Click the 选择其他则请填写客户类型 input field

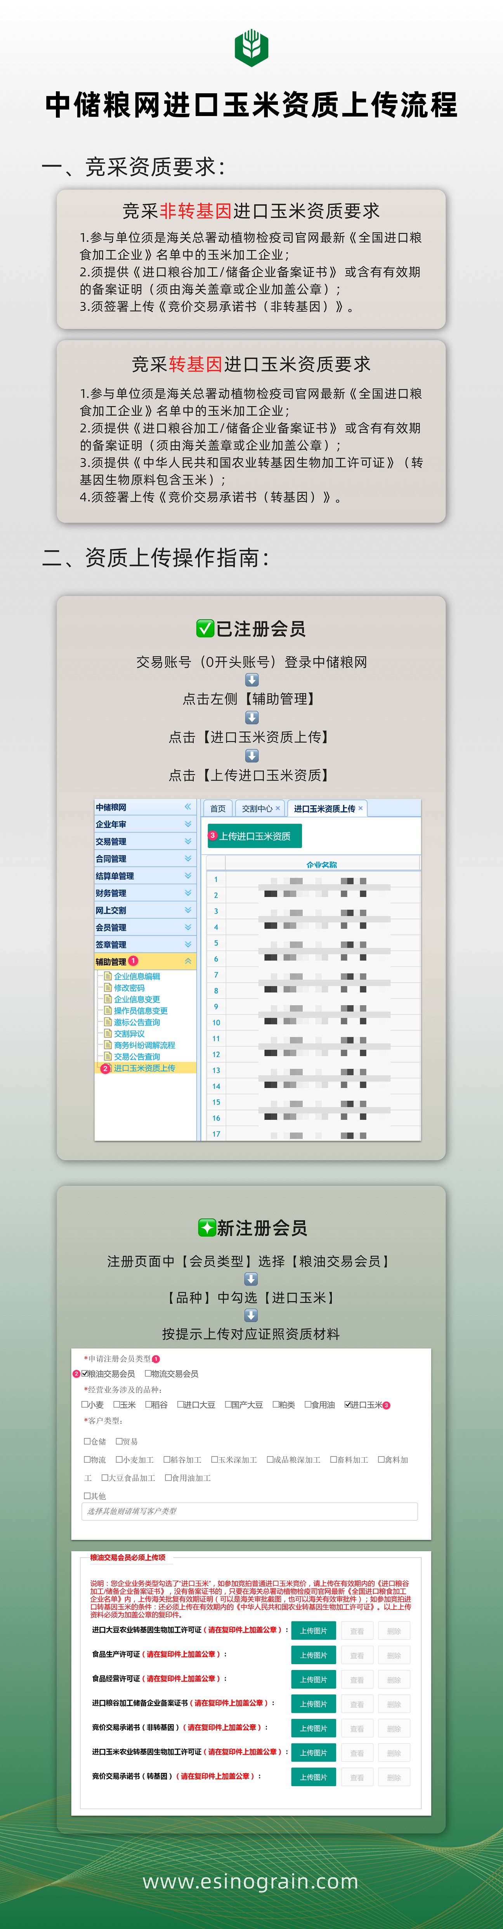[x=249, y=1511]
